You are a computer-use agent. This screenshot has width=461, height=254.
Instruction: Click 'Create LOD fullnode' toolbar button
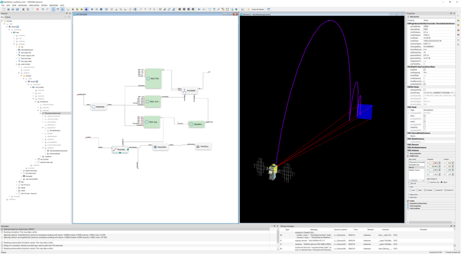pos(258,9)
